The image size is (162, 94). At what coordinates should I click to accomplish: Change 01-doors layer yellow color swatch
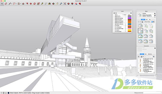tap(130, 30)
